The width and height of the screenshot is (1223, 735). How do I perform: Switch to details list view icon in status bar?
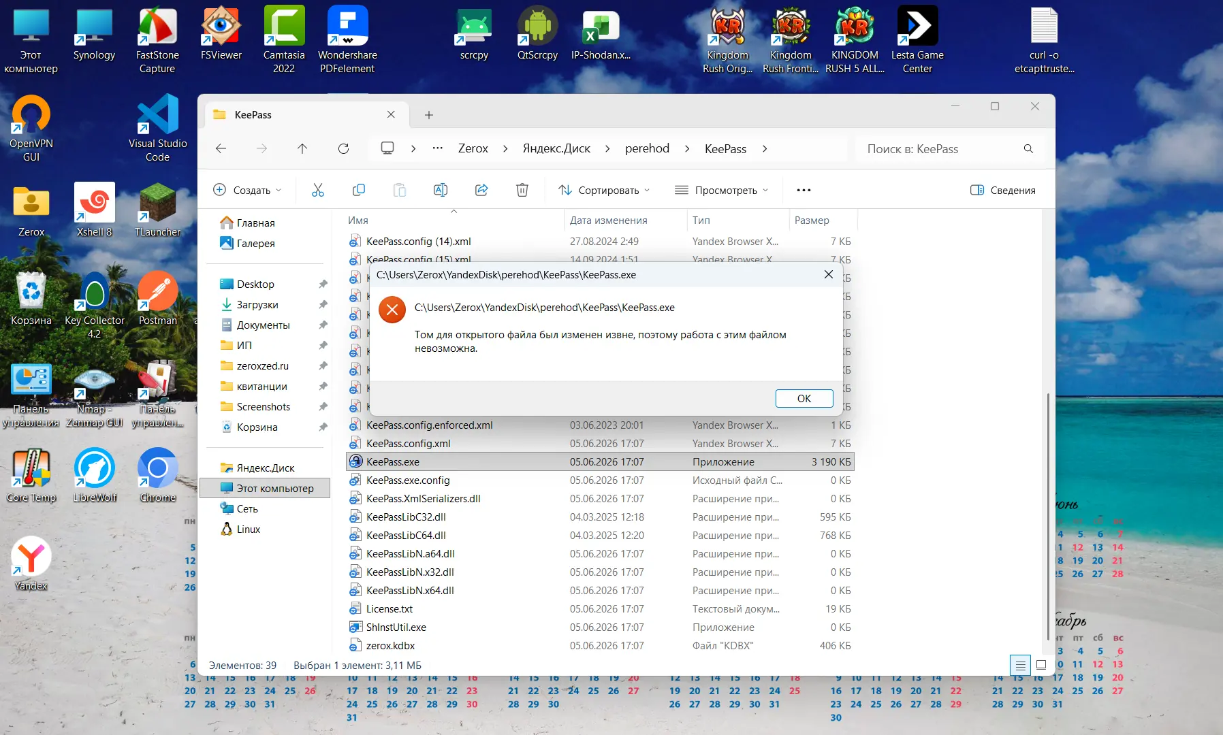coord(1020,665)
